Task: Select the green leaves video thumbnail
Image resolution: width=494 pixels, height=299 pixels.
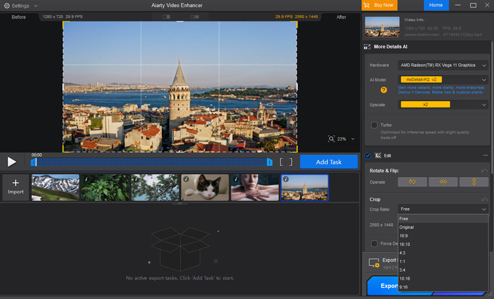Action: (105, 188)
